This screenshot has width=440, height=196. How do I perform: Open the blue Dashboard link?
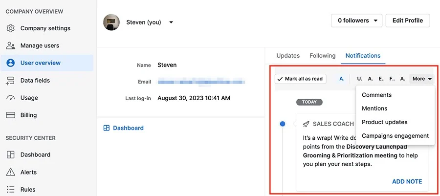(128, 128)
